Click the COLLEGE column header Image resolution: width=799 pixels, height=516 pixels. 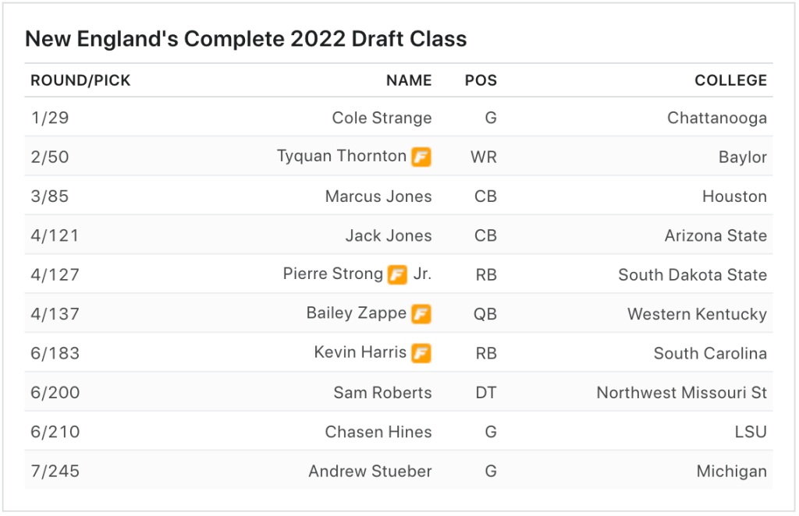(730, 80)
